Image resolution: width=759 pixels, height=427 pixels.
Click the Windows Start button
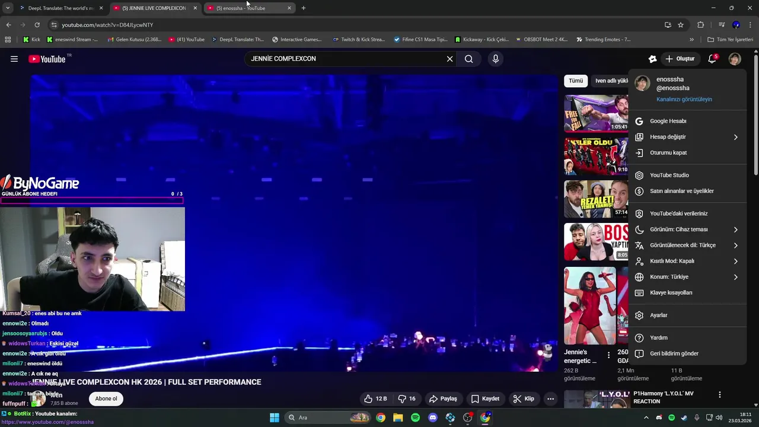click(x=275, y=418)
